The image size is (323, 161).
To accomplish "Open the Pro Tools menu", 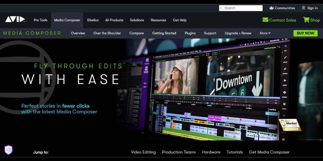I will click(x=41, y=20).
